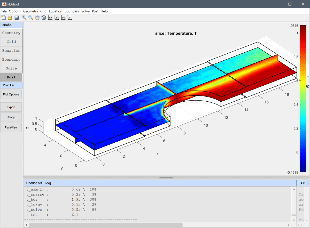310x228 pixels.
Task: Open the Boundary menu
Action: pos(72,11)
